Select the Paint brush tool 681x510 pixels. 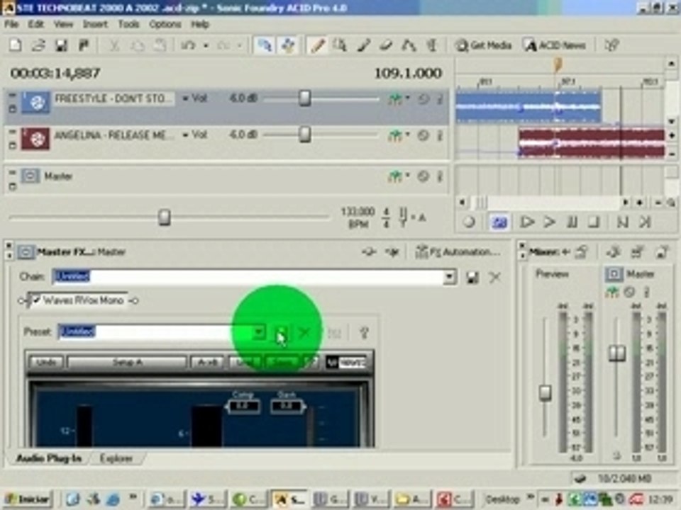pos(363,45)
